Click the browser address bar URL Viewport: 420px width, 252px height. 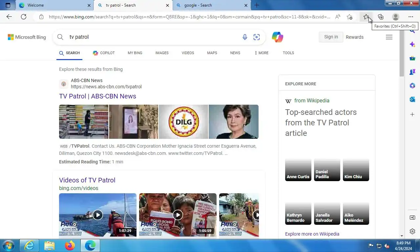click(x=189, y=17)
